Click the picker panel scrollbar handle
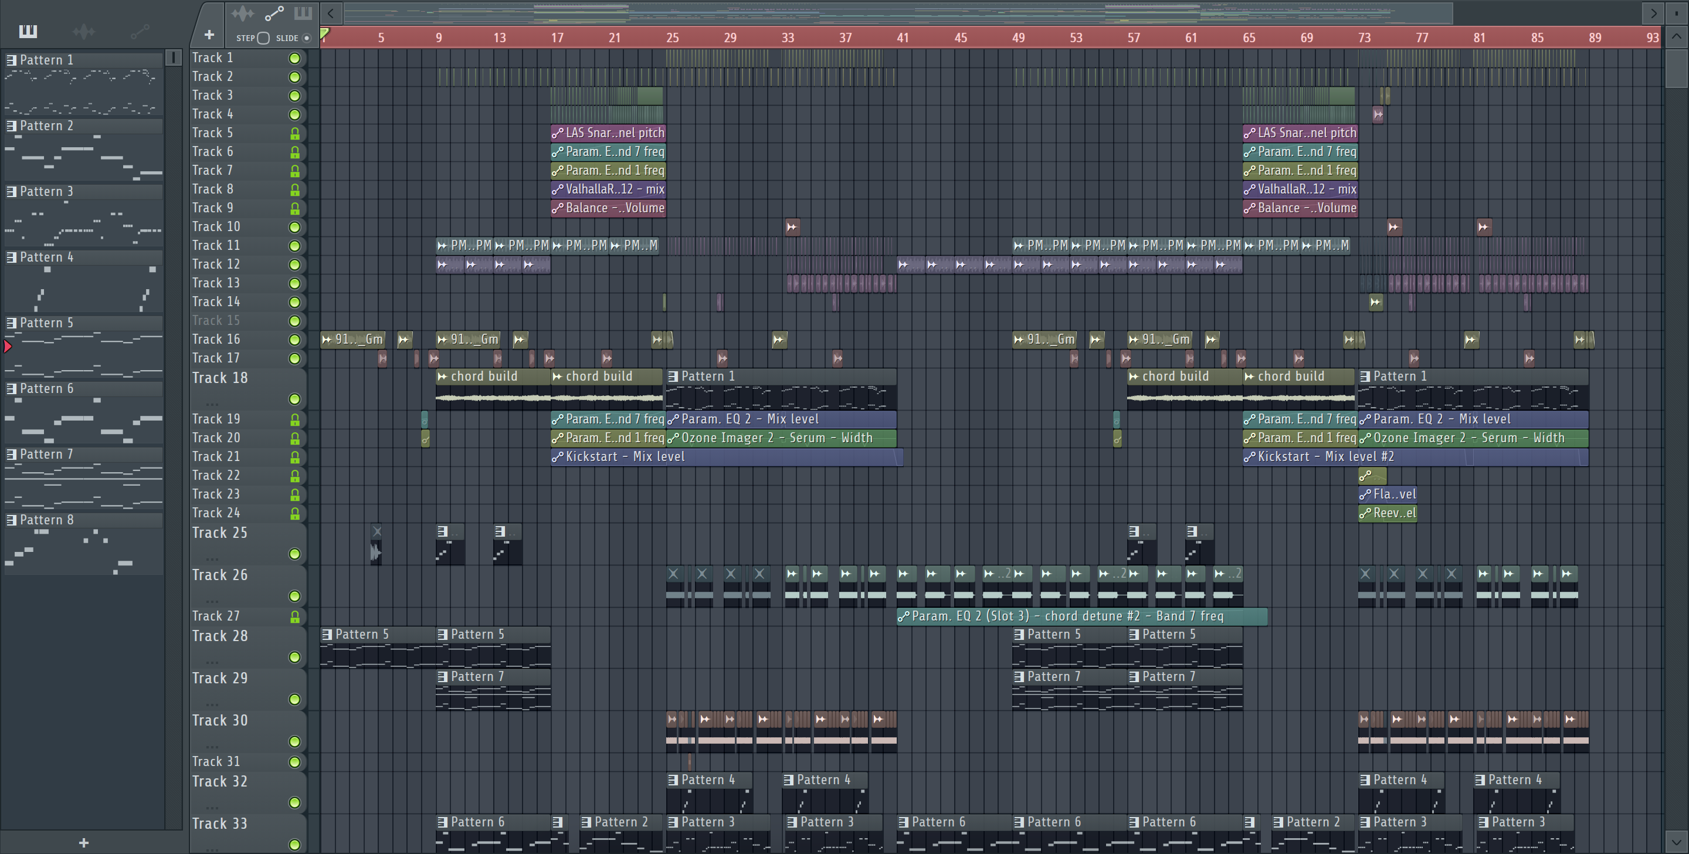This screenshot has width=1689, height=854. click(174, 57)
